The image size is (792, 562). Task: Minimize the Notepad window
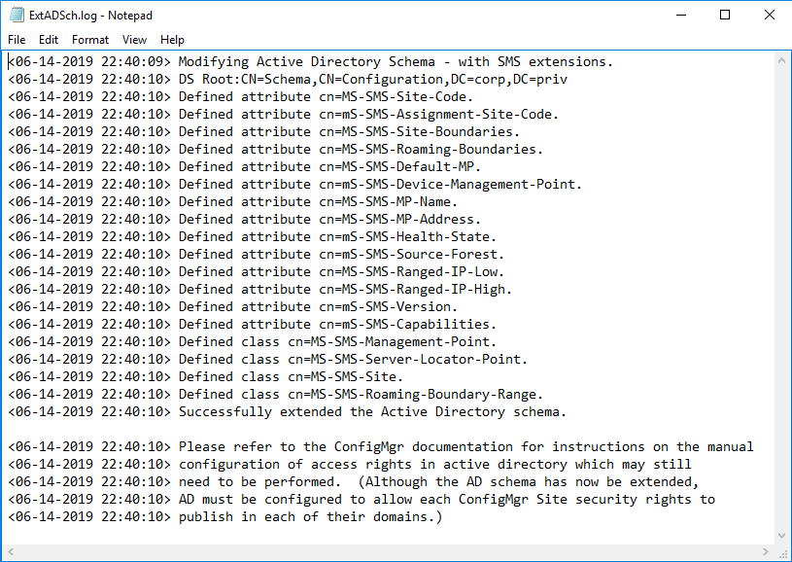click(680, 16)
